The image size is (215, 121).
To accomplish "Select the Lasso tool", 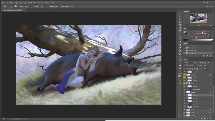I will point(180,19).
